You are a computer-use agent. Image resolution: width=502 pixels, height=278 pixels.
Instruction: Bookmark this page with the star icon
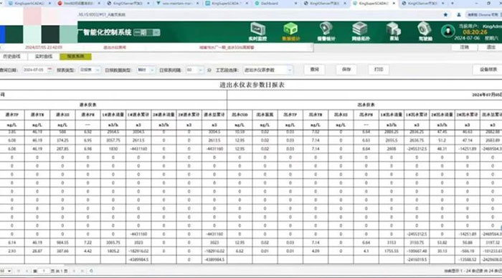coord(445,15)
